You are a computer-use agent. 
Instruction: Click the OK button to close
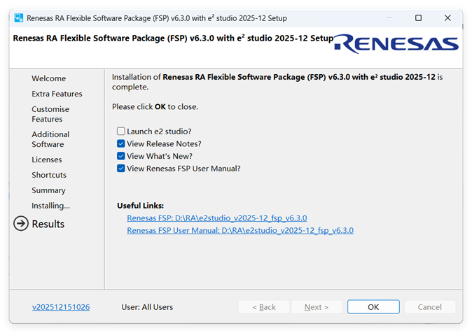pos(373,307)
